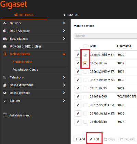
Task: Click the Edit button below the table
Action: pos(94,139)
